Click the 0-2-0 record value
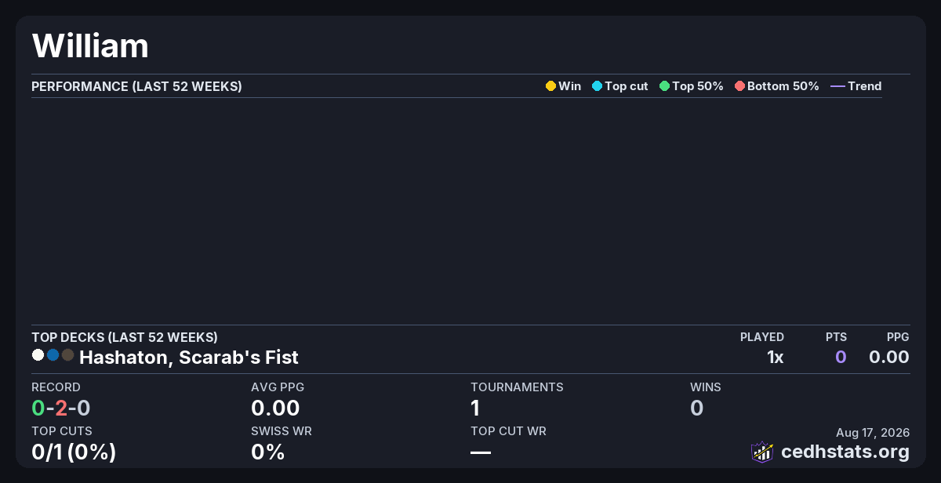941x483 pixels. [x=61, y=408]
